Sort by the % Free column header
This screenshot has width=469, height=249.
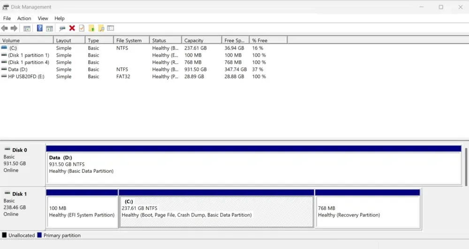268,40
